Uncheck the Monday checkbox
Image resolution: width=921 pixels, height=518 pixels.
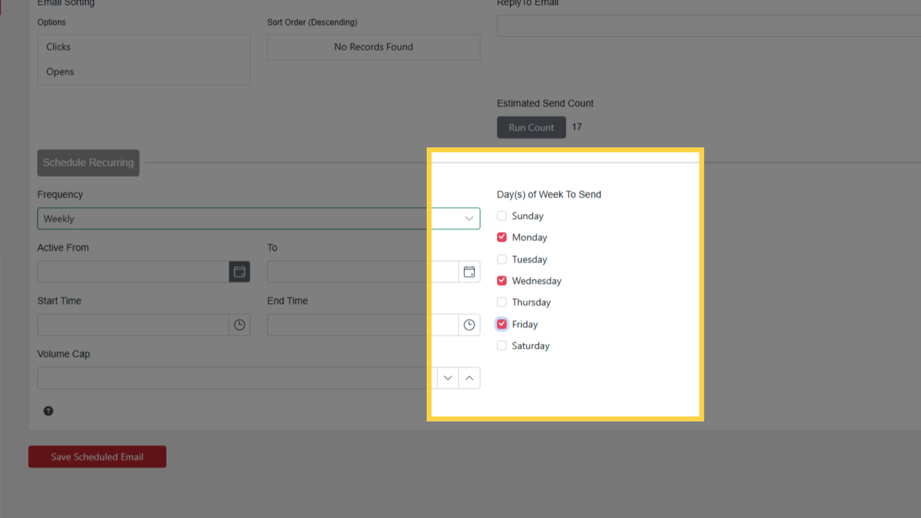tap(502, 237)
